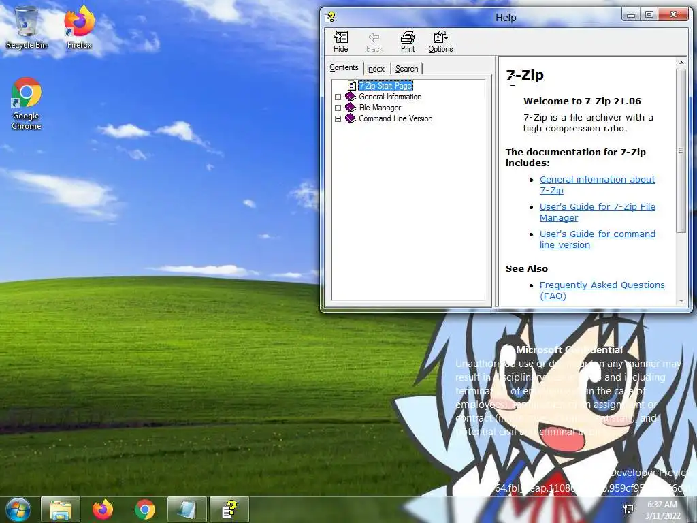Click the Command Line Version book icon
Screen dimensions: 697x523
[351, 118]
